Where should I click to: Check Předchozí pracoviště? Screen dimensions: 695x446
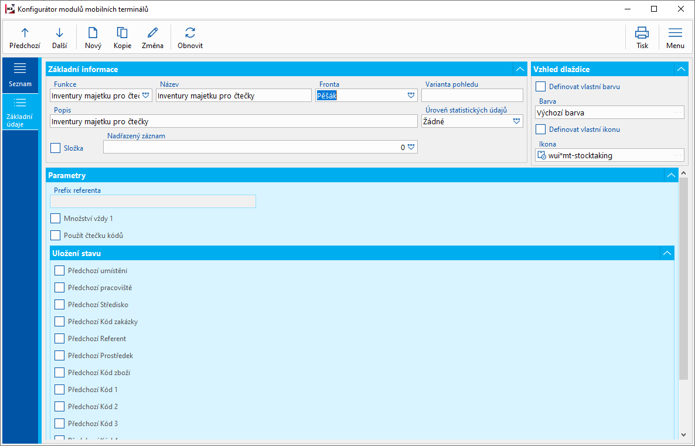click(x=59, y=288)
